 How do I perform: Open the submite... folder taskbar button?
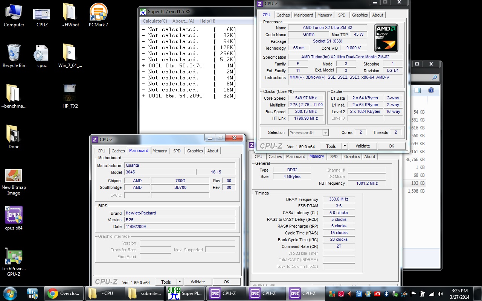click(x=144, y=293)
